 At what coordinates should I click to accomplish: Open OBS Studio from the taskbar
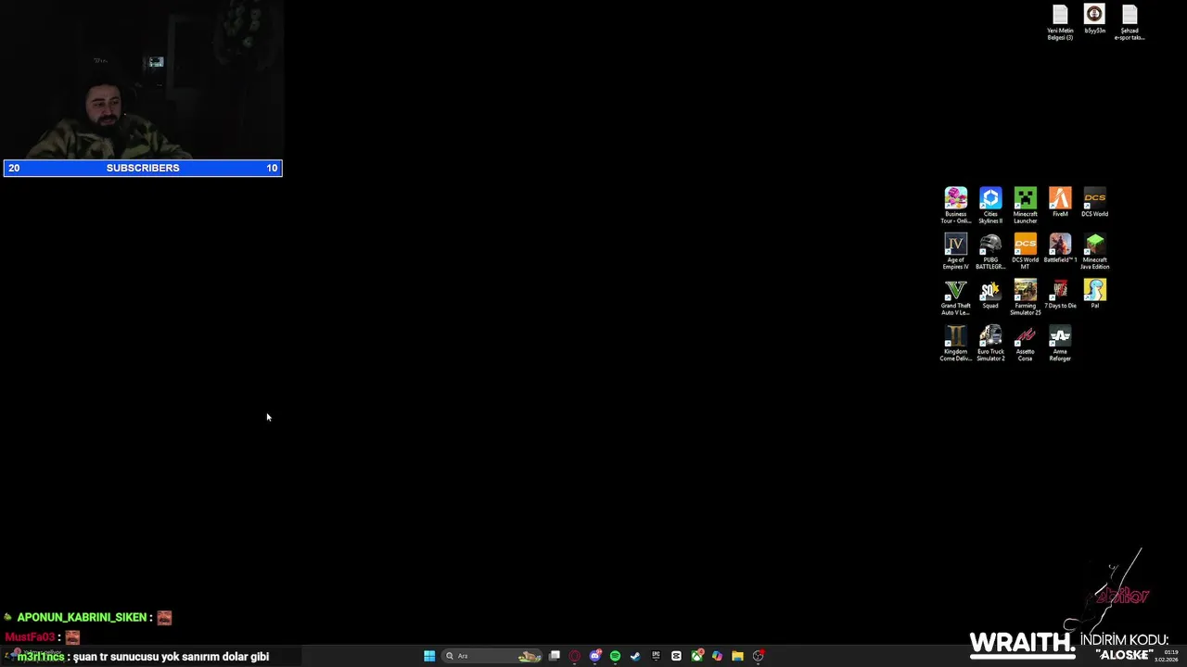(x=758, y=656)
